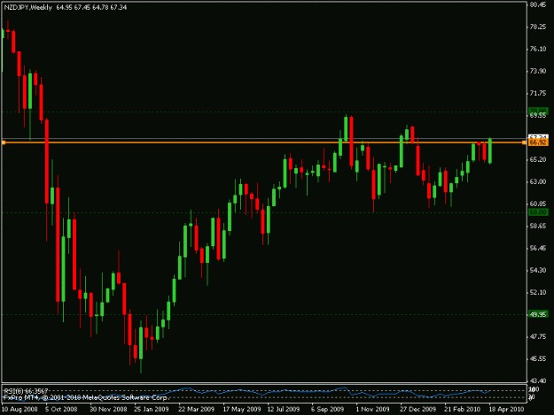Click the 52.10 price axis label
The width and height of the screenshot is (554, 415).
coord(538,292)
